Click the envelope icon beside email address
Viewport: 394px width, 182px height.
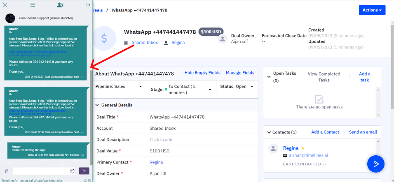tap(285, 155)
